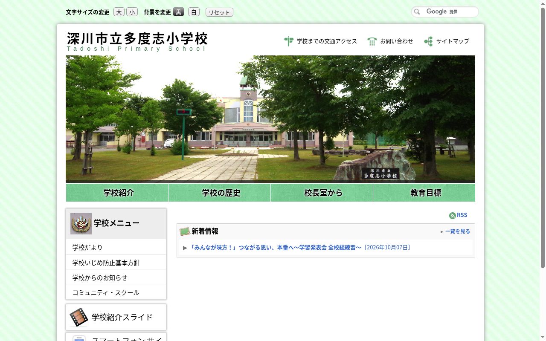Switch background to white with 白 button
Screen dimensions: 546x341
tap(194, 12)
